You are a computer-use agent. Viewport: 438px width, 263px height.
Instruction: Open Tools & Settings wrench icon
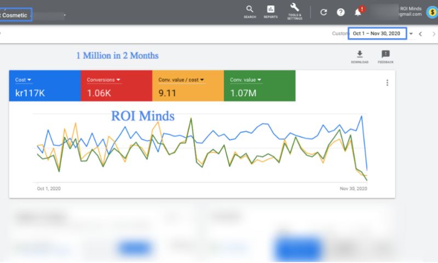(295, 10)
